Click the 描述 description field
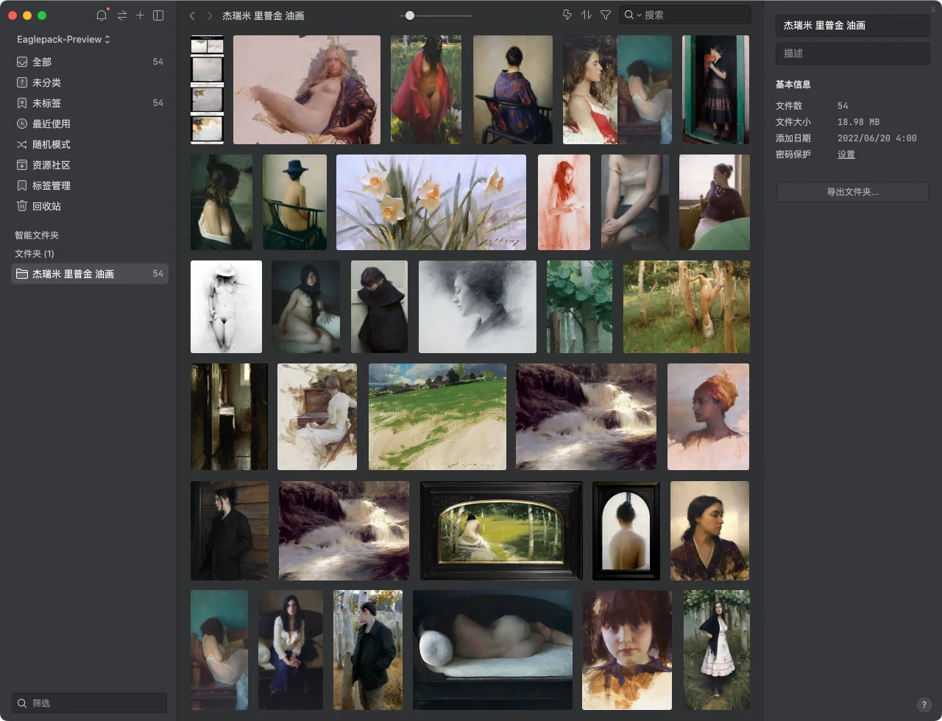This screenshot has height=721, width=942. pyautogui.click(x=853, y=53)
